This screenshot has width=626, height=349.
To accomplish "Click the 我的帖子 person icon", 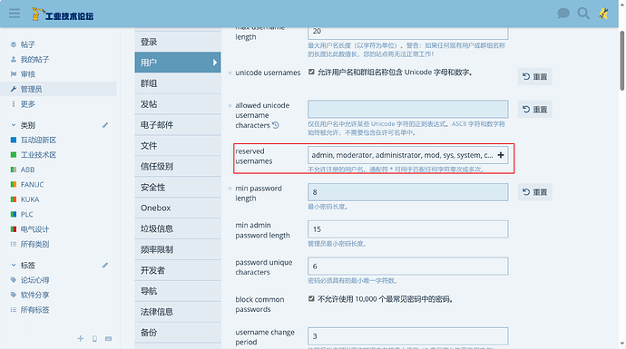I will (x=14, y=60).
